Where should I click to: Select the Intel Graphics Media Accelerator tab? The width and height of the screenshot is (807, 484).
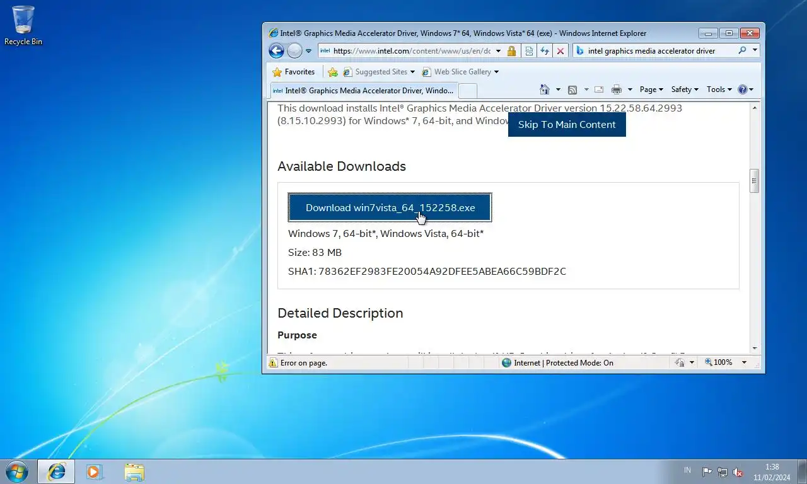point(363,90)
